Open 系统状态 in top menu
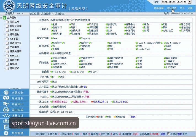 pos(172,8)
